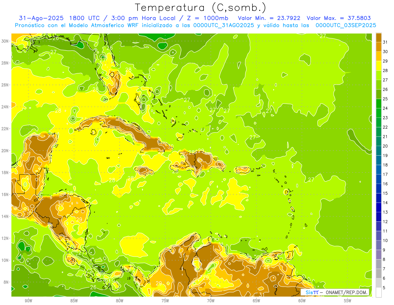Click the "30N" latitude axis label
Viewport: 394px width, 305px height.
[x=5, y=41]
